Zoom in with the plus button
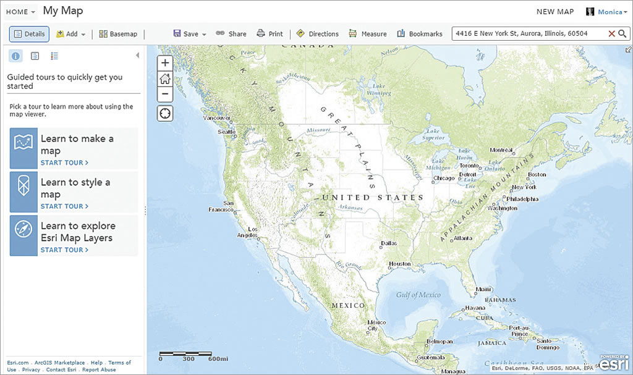 pyautogui.click(x=164, y=63)
